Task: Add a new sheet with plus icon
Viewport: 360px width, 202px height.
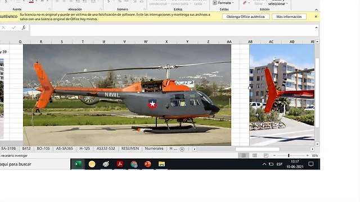Action: tap(182, 149)
